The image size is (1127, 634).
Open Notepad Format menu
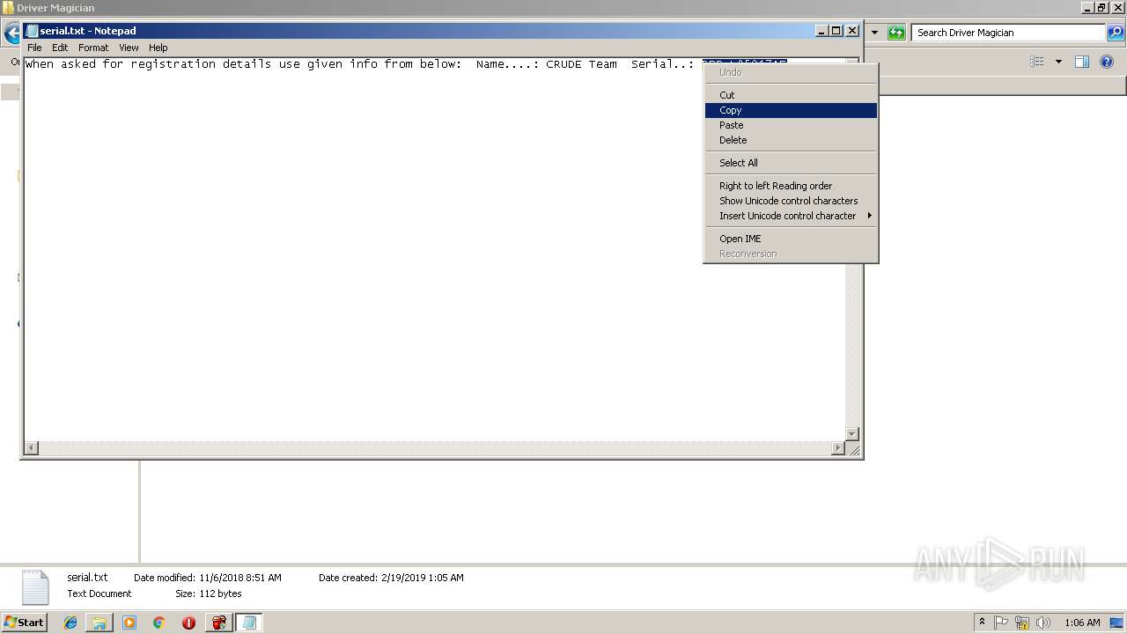point(93,48)
